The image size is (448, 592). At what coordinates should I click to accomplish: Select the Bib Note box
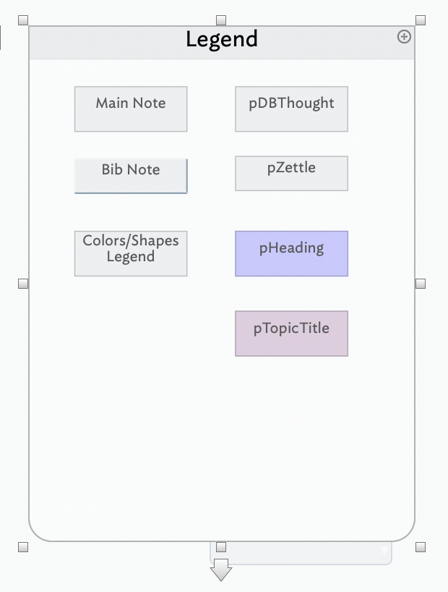click(x=131, y=176)
